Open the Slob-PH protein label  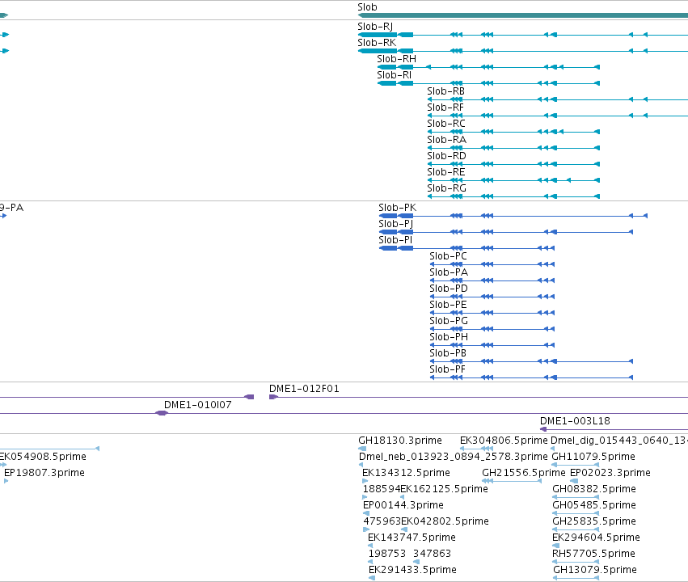point(449,337)
